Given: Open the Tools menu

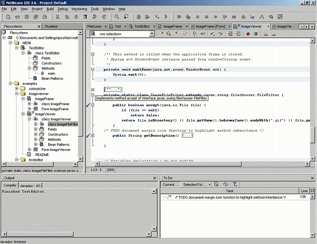Looking at the screenshot, I should point(95,9).
